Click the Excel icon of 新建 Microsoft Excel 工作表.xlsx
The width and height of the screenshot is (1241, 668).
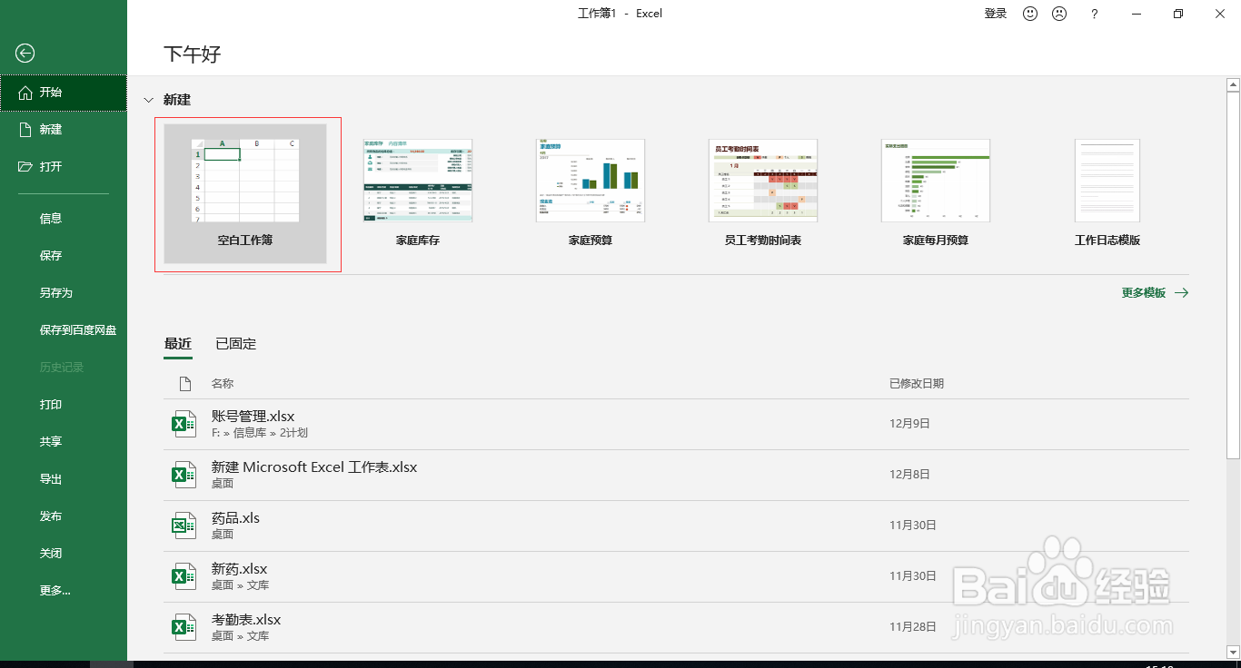coord(184,475)
